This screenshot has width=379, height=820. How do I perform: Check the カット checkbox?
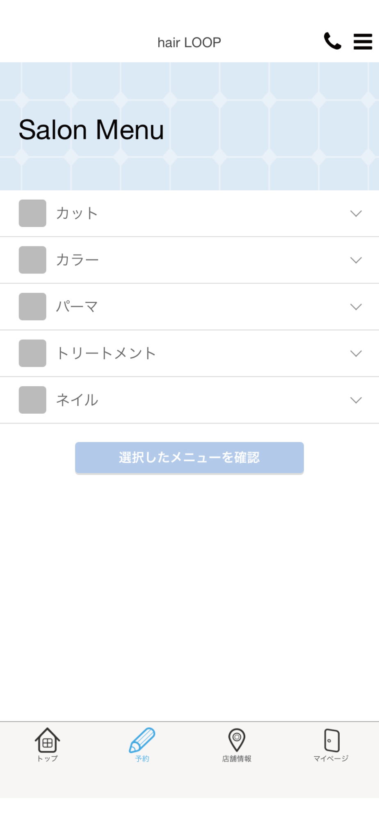[x=32, y=213]
